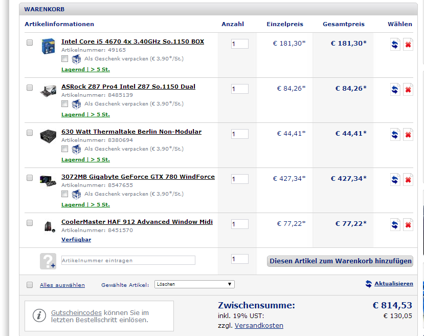Click gift wrap icon under ASRock Z87
This screenshot has width=424, height=336.
(x=76, y=104)
